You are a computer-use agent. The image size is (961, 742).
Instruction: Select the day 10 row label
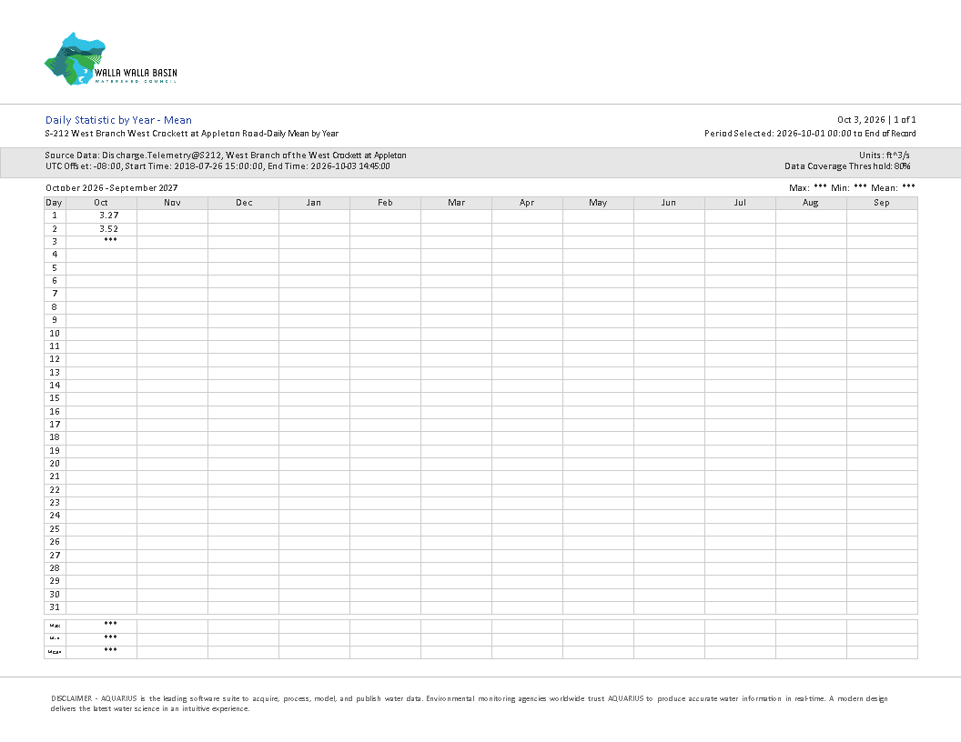pos(55,334)
